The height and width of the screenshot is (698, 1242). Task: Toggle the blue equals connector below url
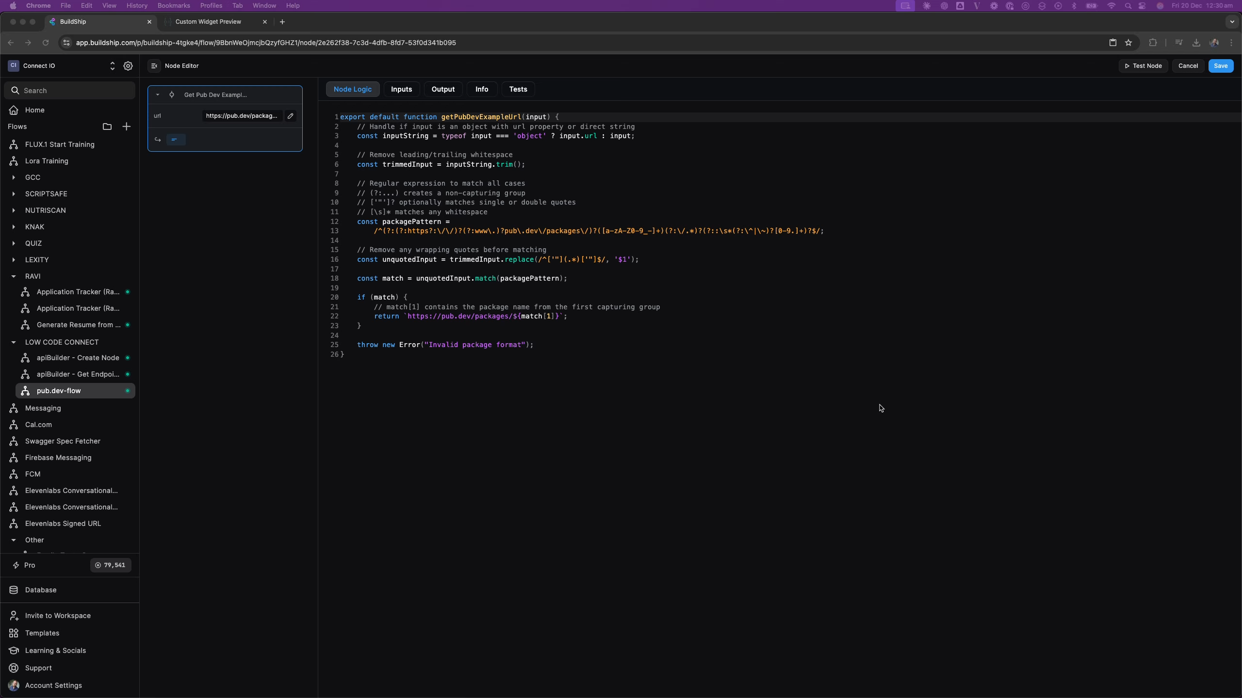[x=175, y=140]
